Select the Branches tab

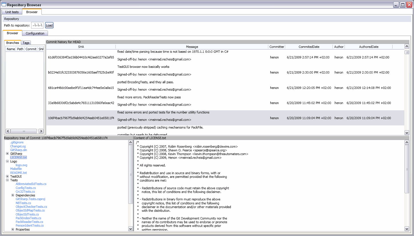point(13,43)
